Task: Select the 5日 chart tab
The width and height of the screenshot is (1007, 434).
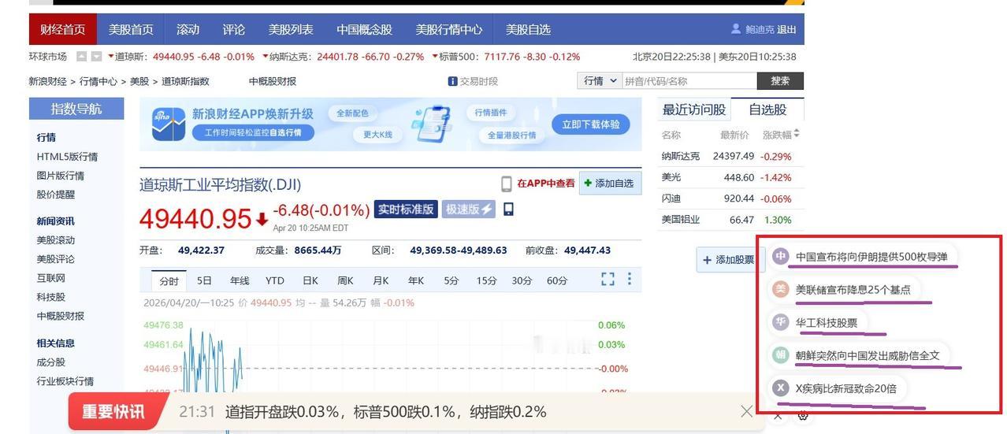Action: pos(204,280)
